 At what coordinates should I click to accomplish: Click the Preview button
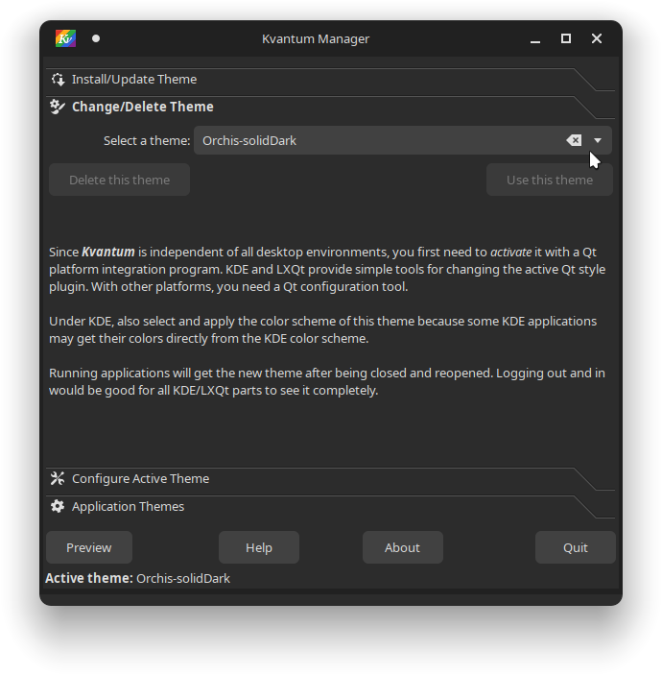(89, 547)
